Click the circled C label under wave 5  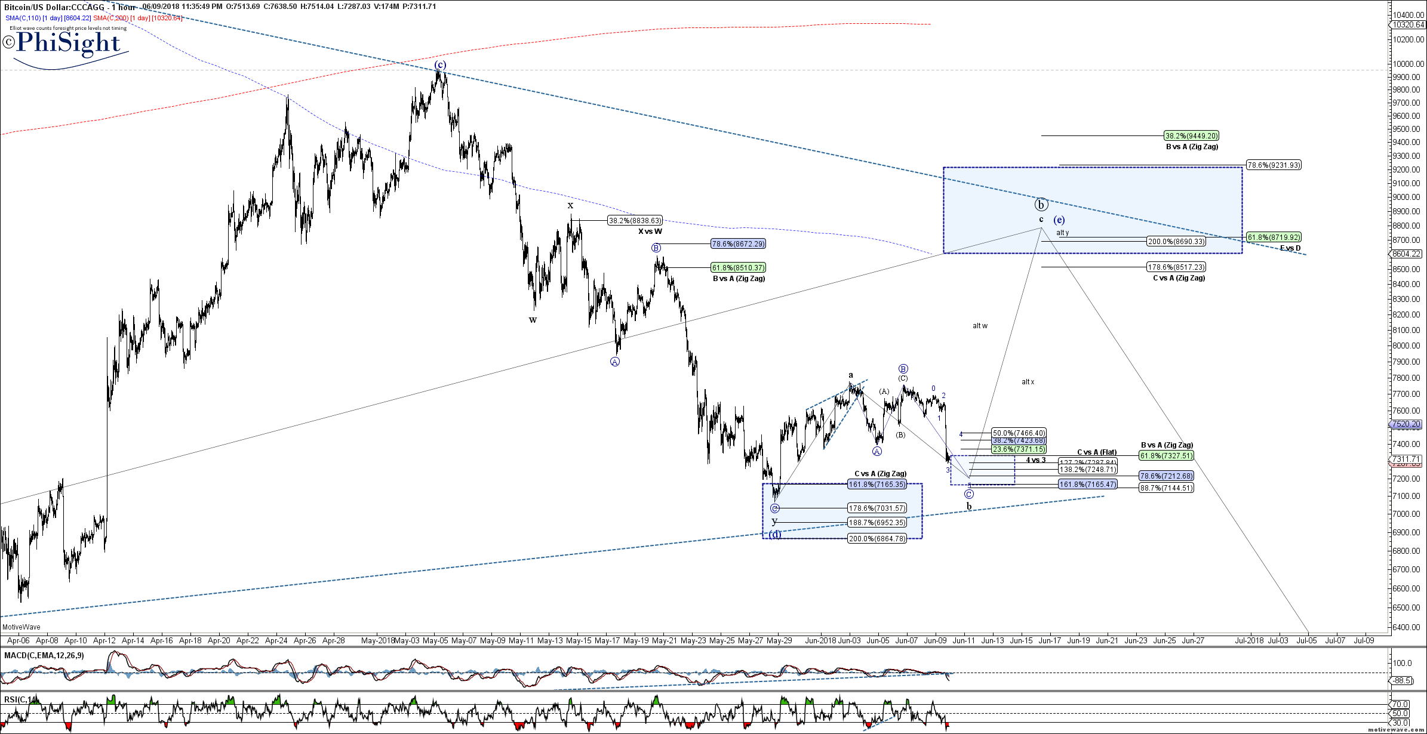pyautogui.click(x=969, y=494)
